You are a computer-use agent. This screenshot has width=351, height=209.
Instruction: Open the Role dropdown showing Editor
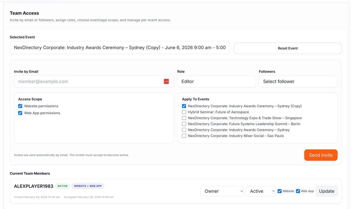(x=216, y=82)
